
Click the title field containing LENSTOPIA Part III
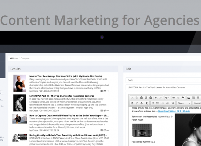coord(163,88)
